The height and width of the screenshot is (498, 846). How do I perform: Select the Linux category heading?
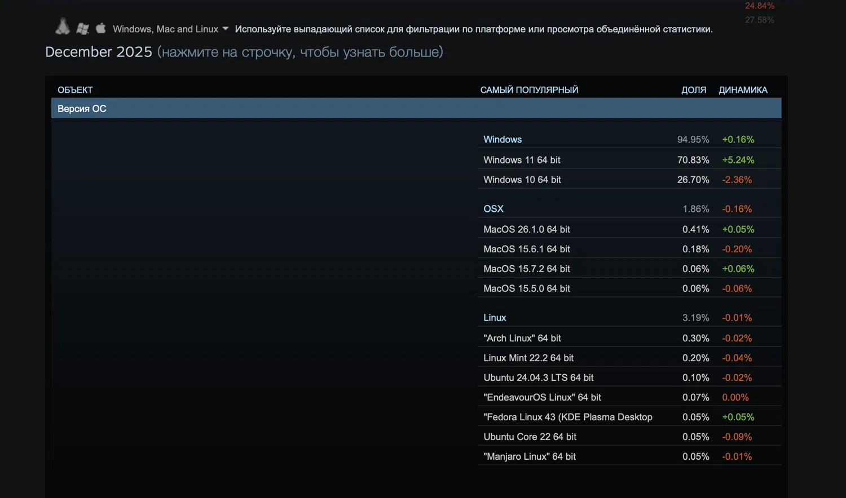[495, 318]
